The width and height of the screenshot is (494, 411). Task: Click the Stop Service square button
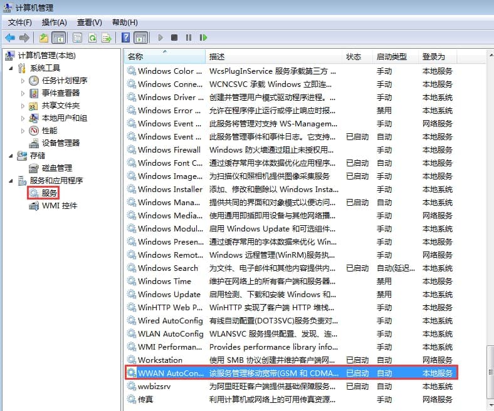tap(174, 38)
